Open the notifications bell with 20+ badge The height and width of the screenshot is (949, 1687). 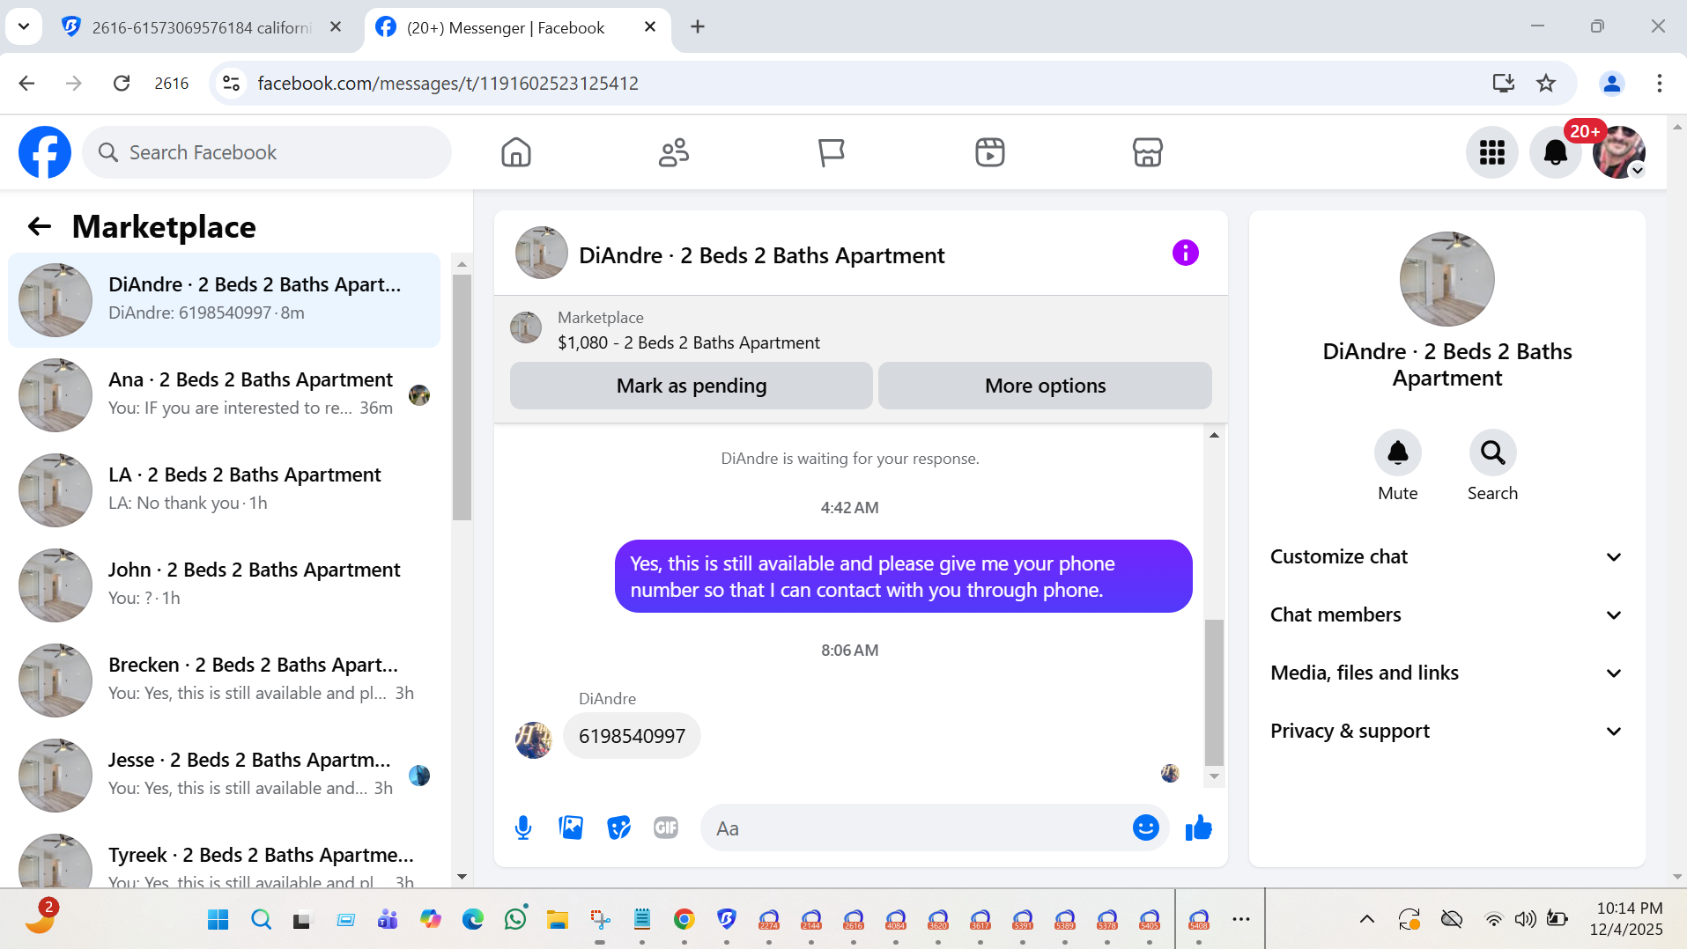coord(1556,152)
